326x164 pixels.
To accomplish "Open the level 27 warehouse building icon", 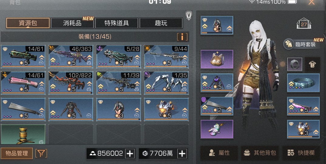I will (x=304, y=23).
